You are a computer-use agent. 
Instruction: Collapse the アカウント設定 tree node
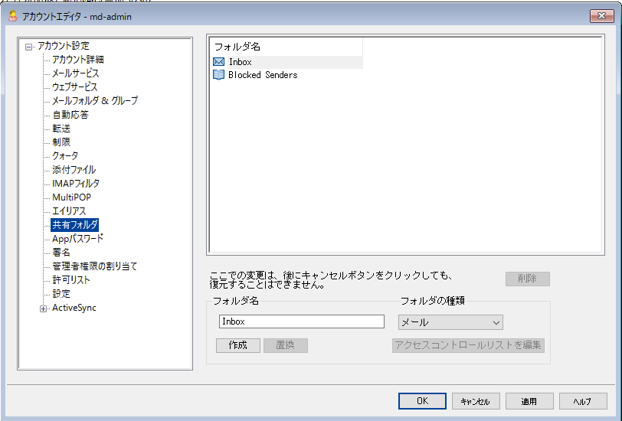(29, 47)
